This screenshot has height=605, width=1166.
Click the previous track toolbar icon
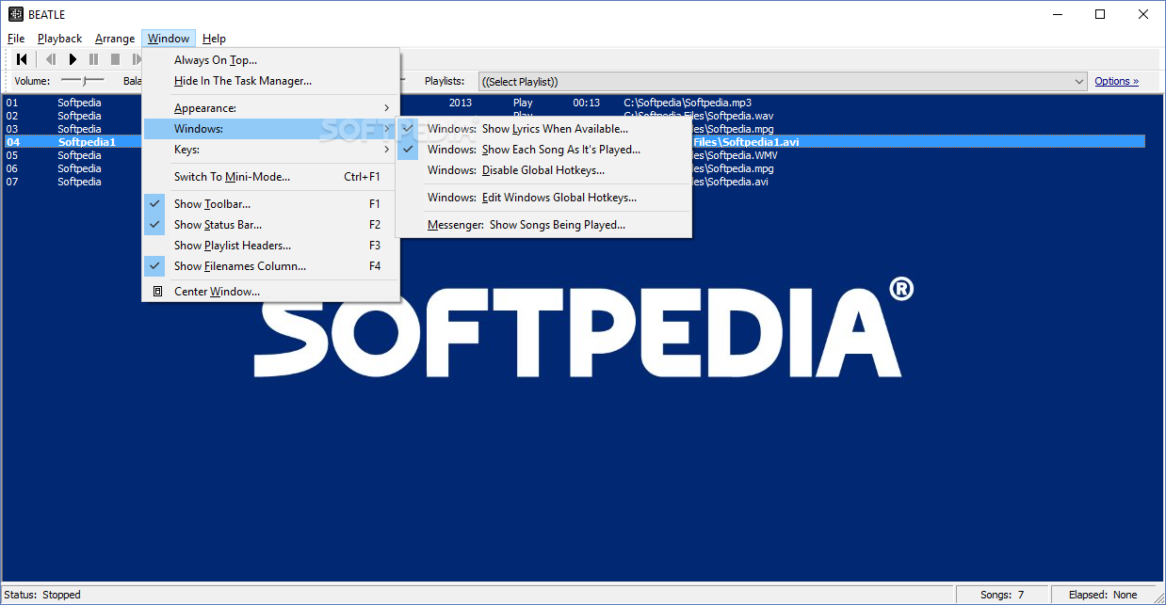pyautogui.click(x=51, y=59)
